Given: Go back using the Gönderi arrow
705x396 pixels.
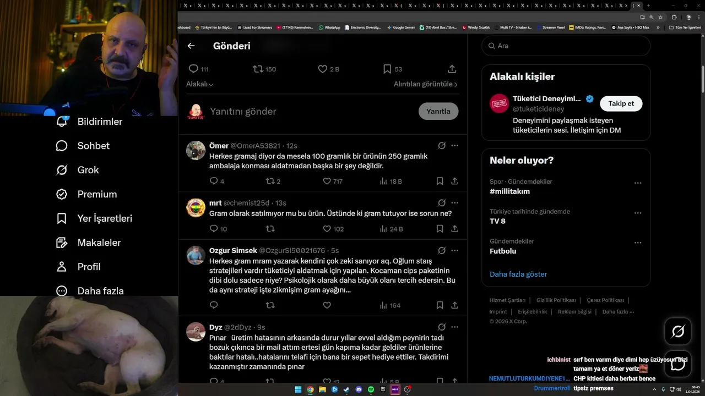Looking at the screenshot, I should pos(191,46).
